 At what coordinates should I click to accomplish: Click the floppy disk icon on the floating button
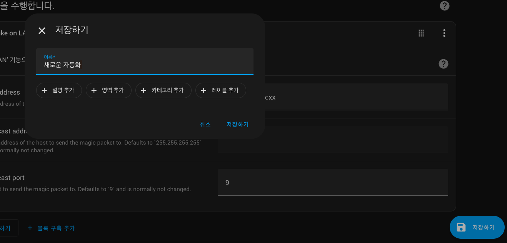461,227
